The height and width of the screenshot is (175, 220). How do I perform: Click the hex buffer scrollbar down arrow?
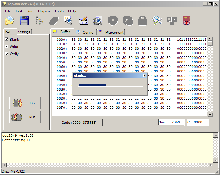[x=210, y=115]
